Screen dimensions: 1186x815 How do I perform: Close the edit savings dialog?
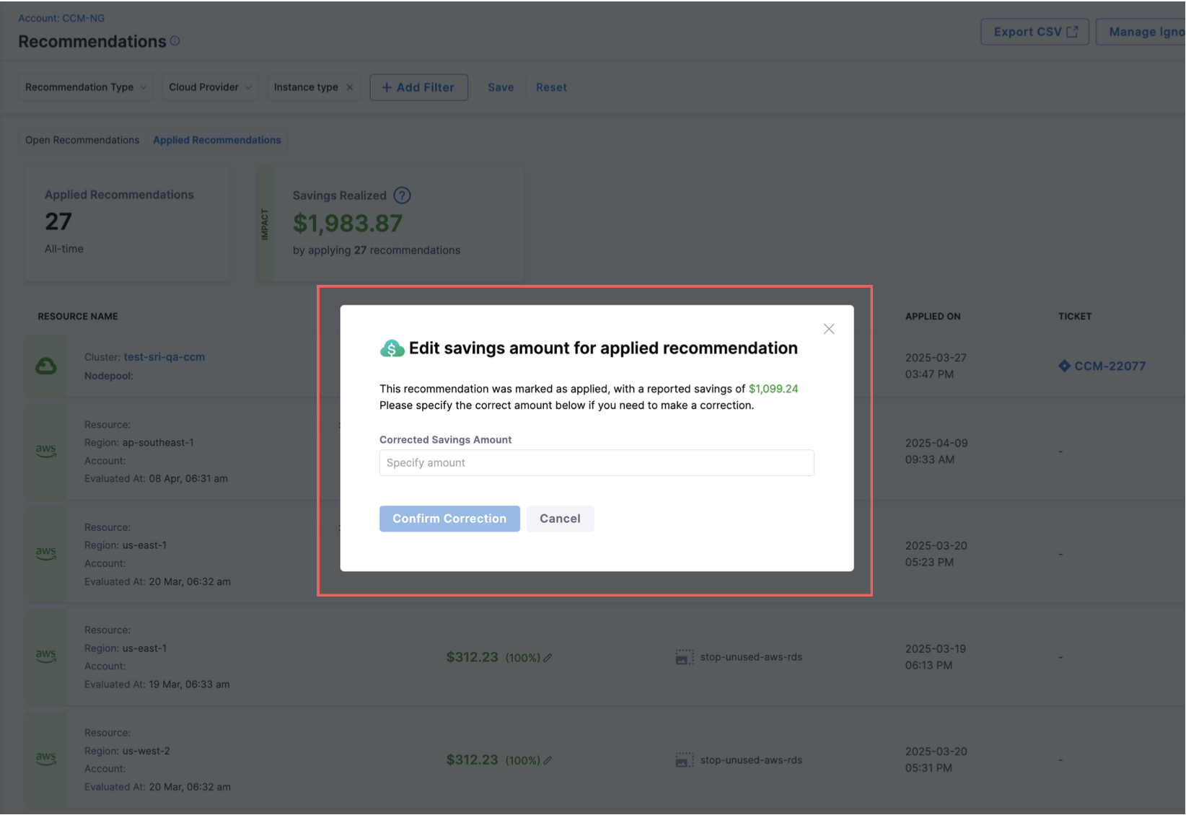coord(829,329)
